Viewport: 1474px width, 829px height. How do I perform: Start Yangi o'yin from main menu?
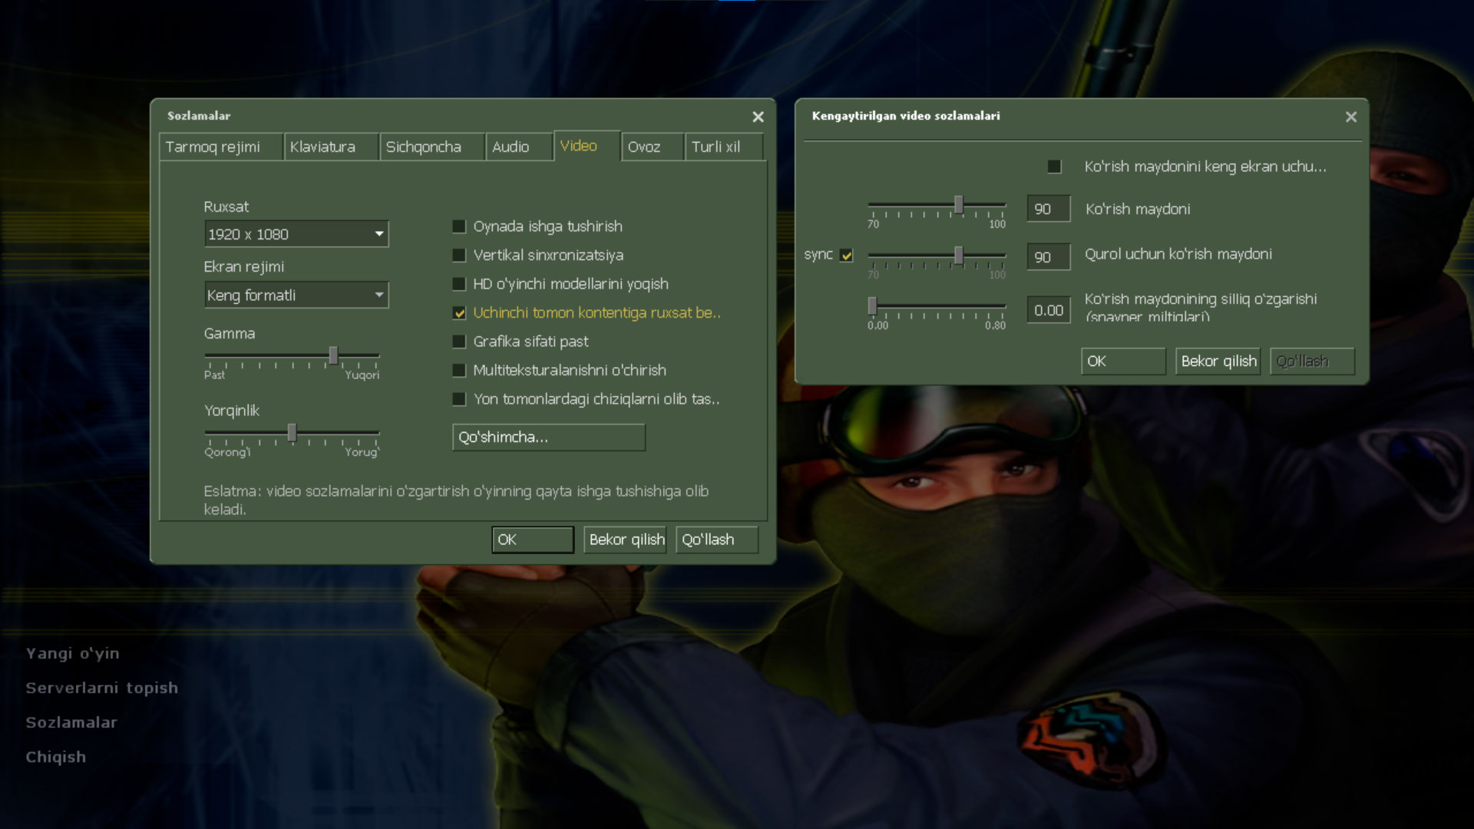(73, 654)
